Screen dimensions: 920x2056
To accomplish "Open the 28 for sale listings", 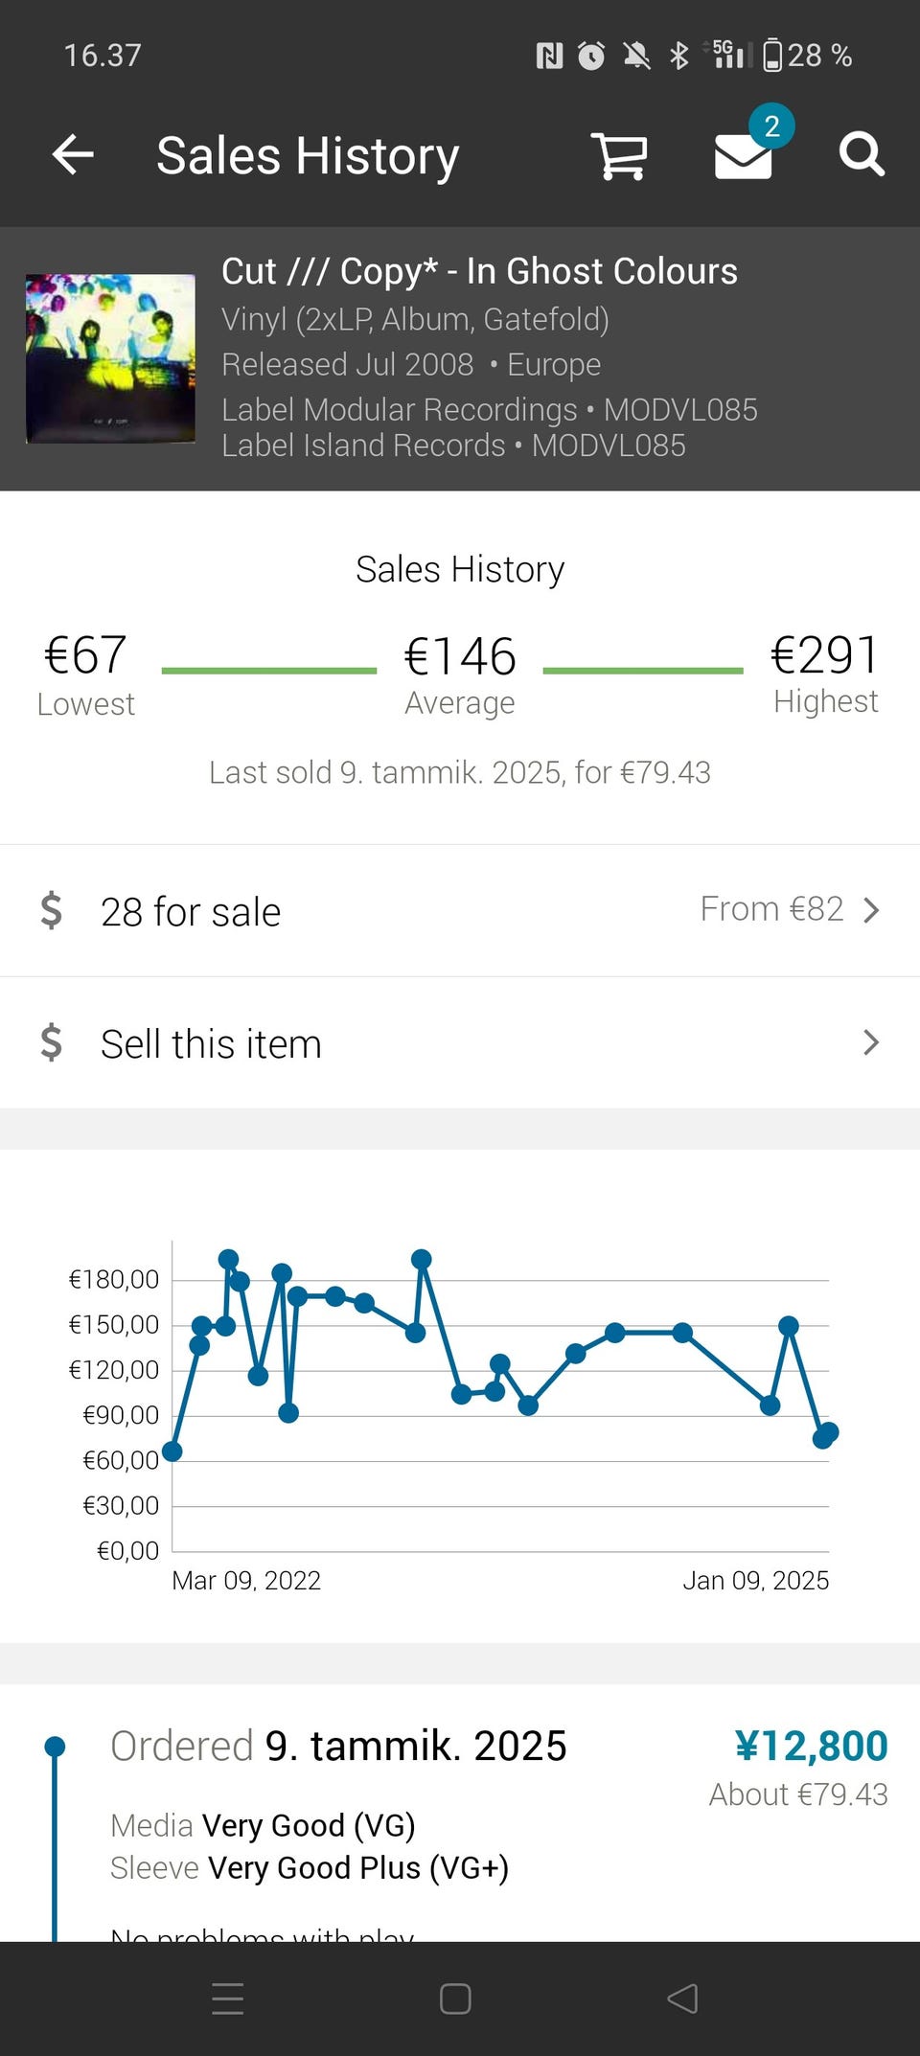I will click(191, 912).
